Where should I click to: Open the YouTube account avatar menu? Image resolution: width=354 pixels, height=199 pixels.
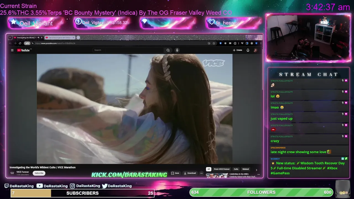click(x=255, y=50)
